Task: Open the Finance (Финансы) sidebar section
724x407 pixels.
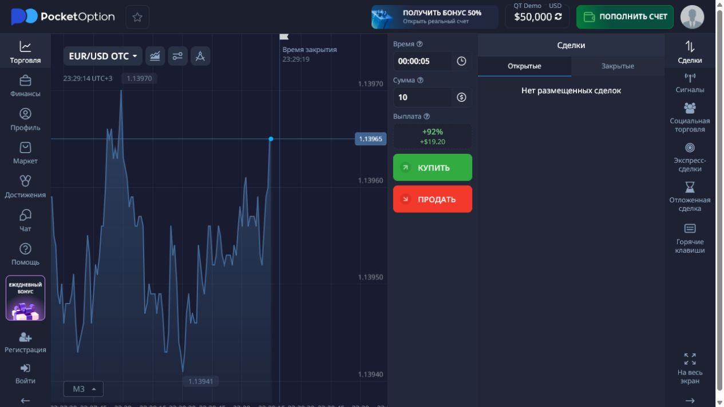Action: tap(25, 86)
